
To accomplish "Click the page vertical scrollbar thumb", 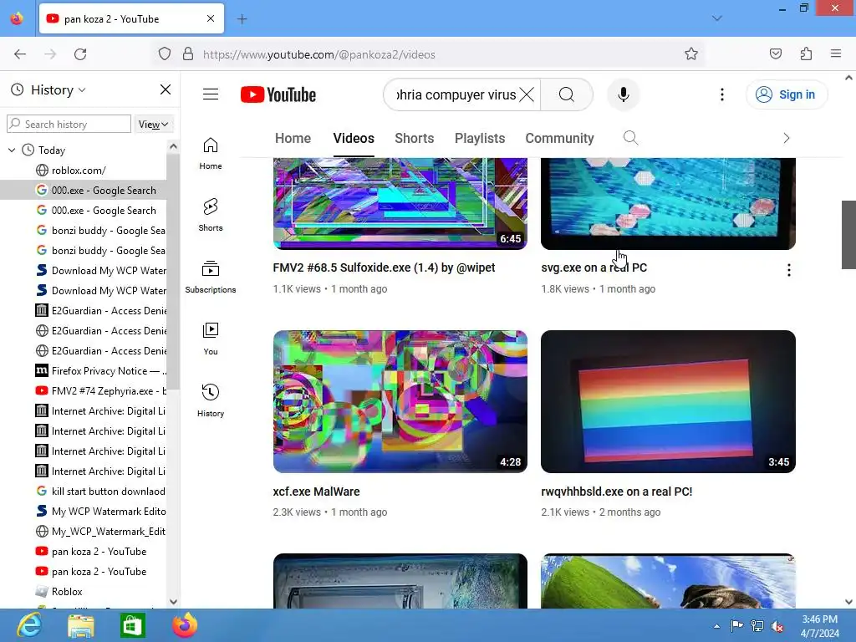I will (848, 235).
